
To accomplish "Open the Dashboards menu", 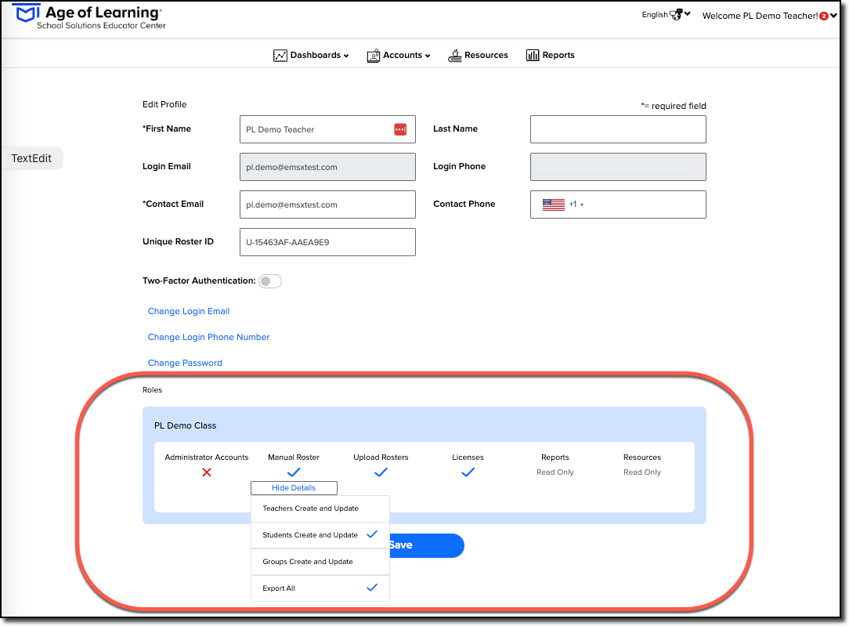I will (312, 55).
